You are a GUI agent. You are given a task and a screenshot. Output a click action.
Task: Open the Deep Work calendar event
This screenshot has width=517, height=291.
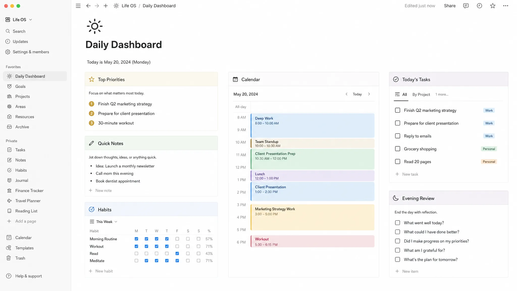click(x=312, y=126)
